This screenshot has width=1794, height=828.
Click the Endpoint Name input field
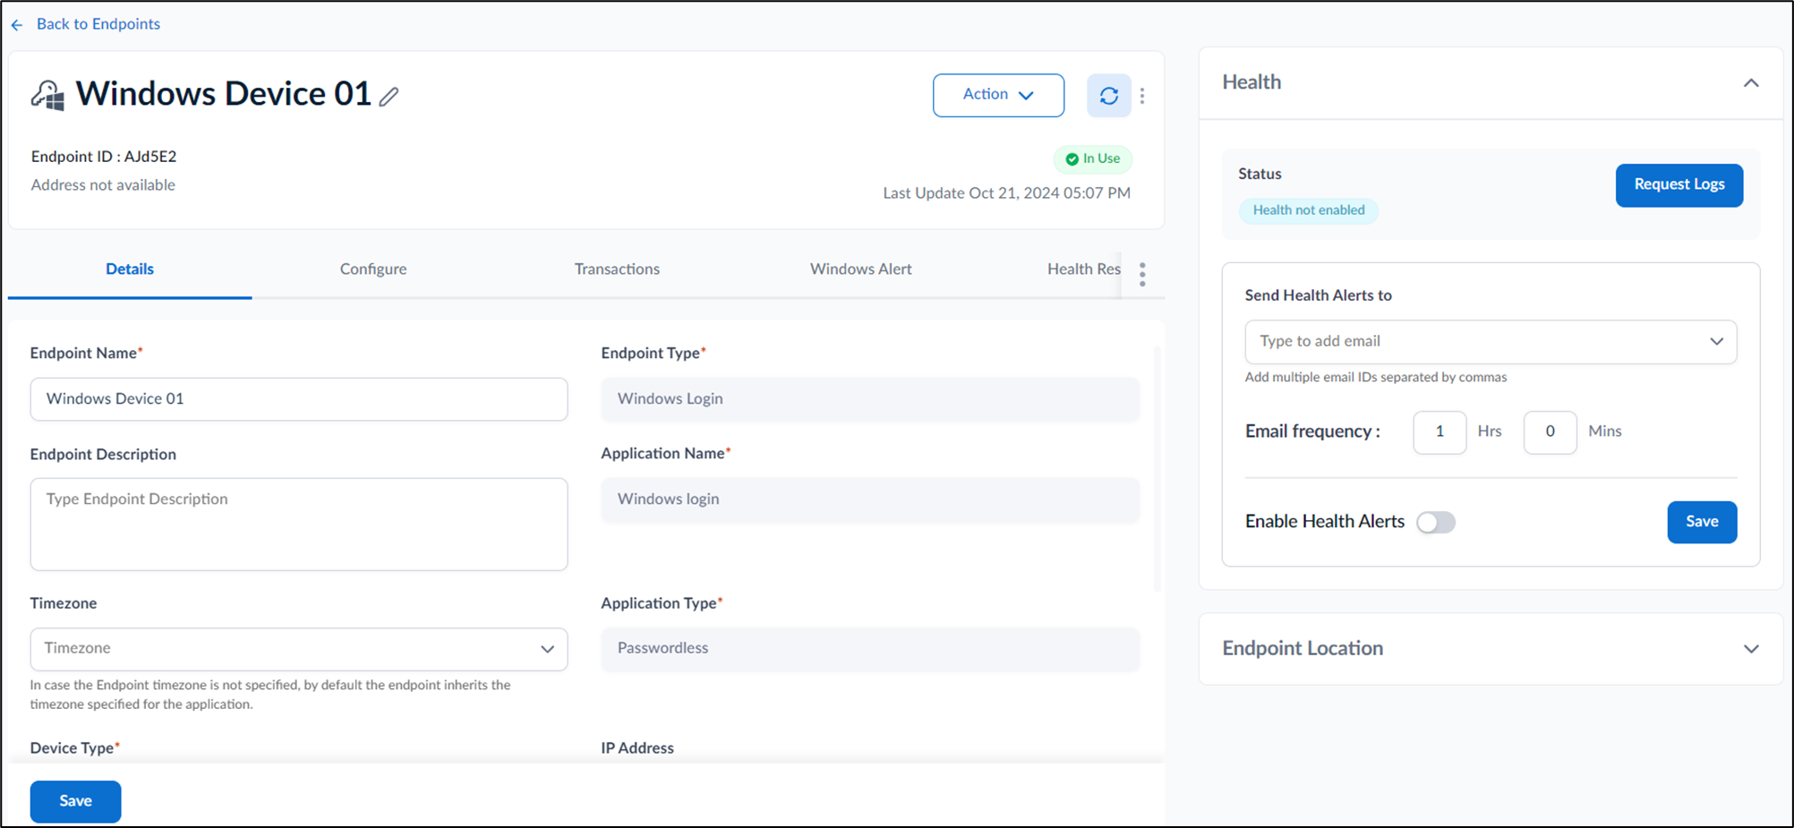click(299, 399)
